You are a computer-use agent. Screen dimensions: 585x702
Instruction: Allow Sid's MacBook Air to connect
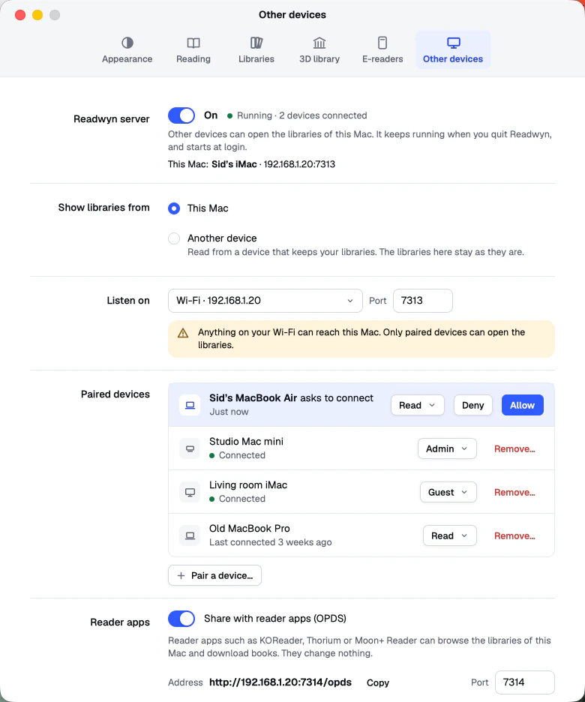(x=522, y=405)
